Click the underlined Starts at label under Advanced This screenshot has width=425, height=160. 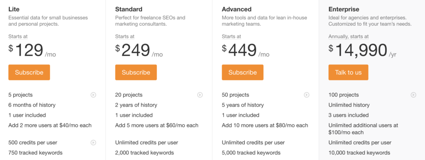[232, 37]
